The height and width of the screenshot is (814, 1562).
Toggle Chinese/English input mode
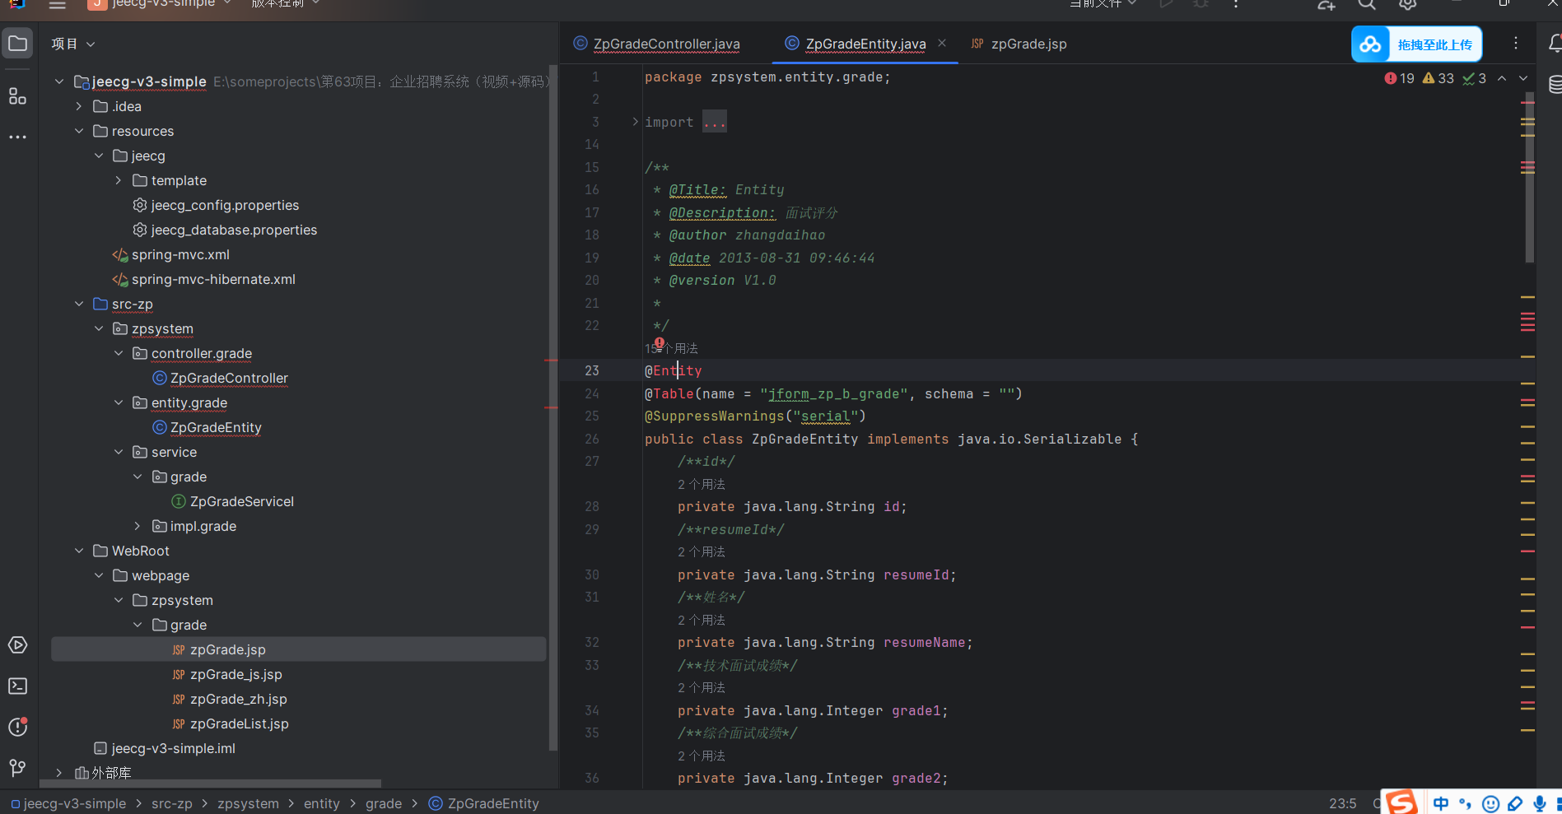pyautogui.click(x=1441, y=804)
